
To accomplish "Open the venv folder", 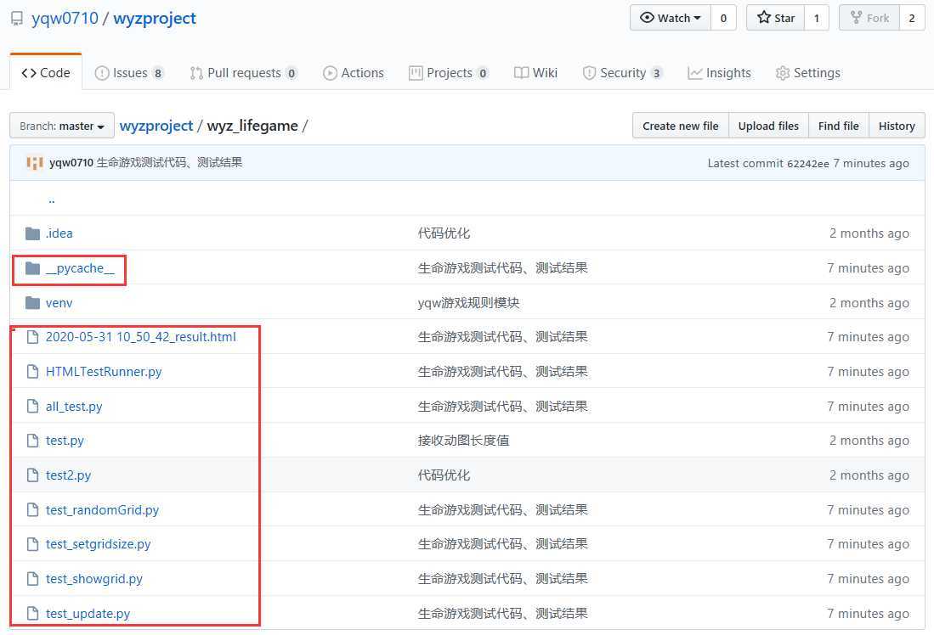I will pyautogui.click(x=59, y=303).
